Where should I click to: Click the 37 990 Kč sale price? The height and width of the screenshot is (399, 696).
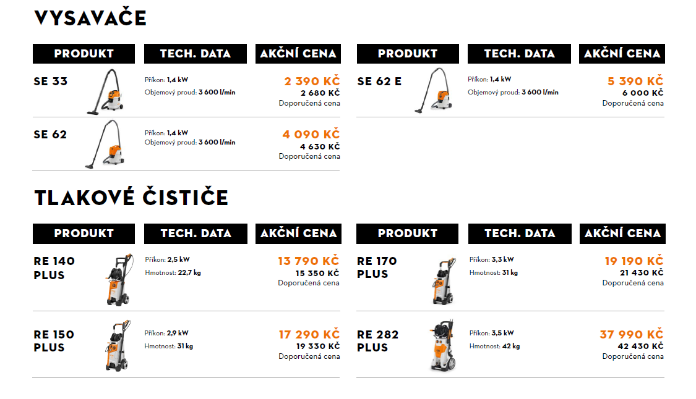click(632, 334)
